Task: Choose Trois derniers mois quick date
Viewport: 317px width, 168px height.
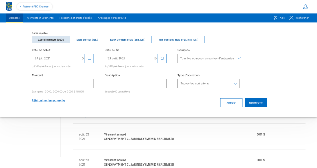Action: click(178, 40)
